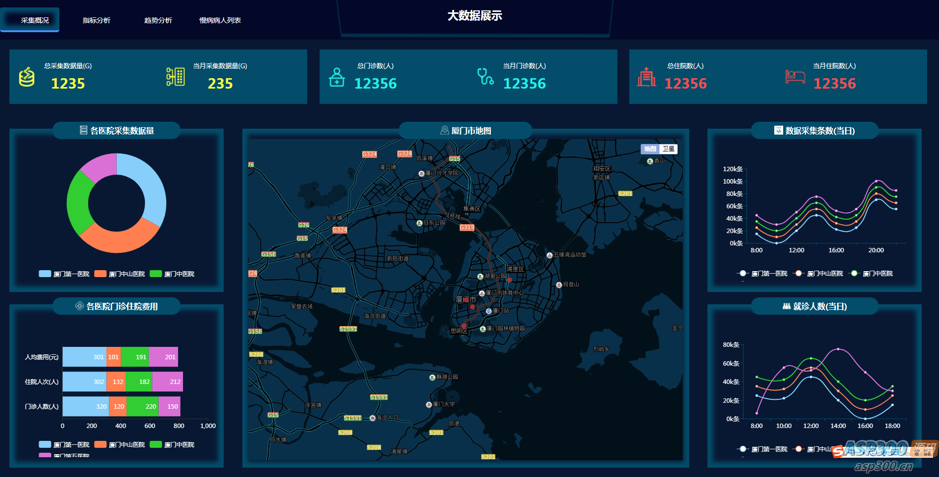
Task: Click the 320 bar segment in 门诊人数
Action: 86,406
